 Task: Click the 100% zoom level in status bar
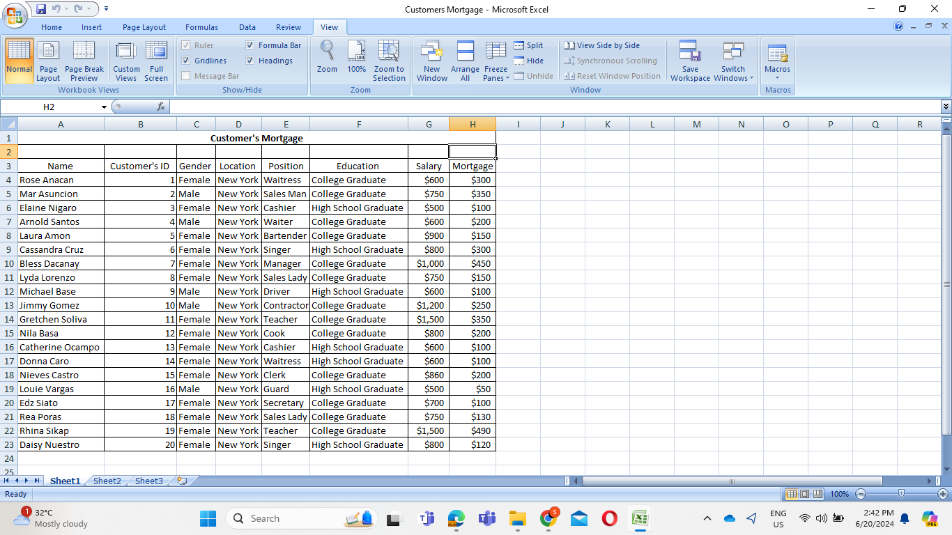[839, 494]
